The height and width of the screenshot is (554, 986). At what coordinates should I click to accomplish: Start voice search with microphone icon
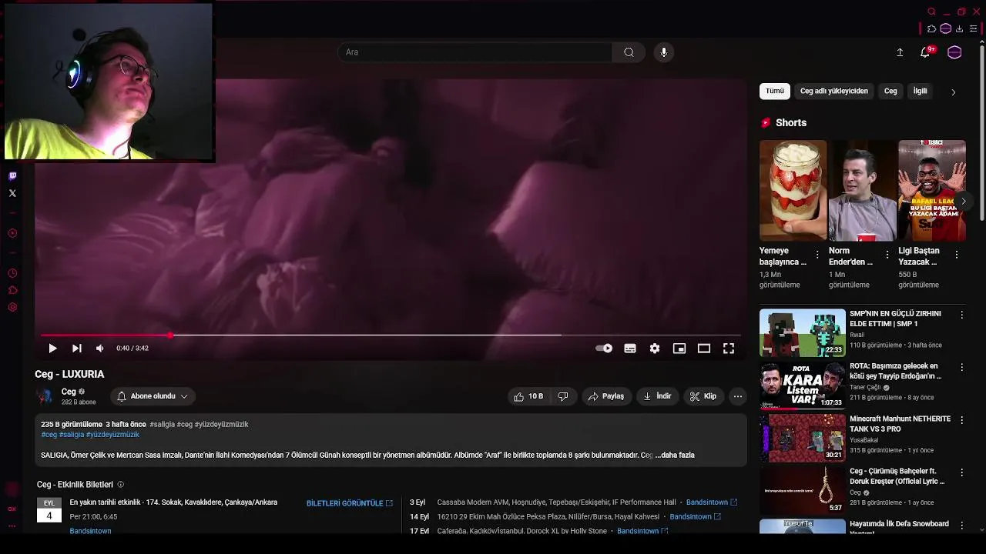(x=664, y=52)
